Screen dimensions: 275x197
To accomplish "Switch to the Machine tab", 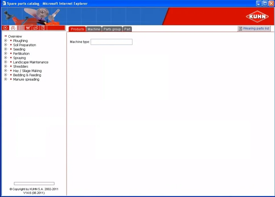I will pos(94,29).
